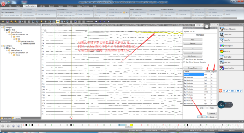The height and width of the screenshot is (133, 244).
Task: Click the Change Criteria button
Action: click(193, 68)
